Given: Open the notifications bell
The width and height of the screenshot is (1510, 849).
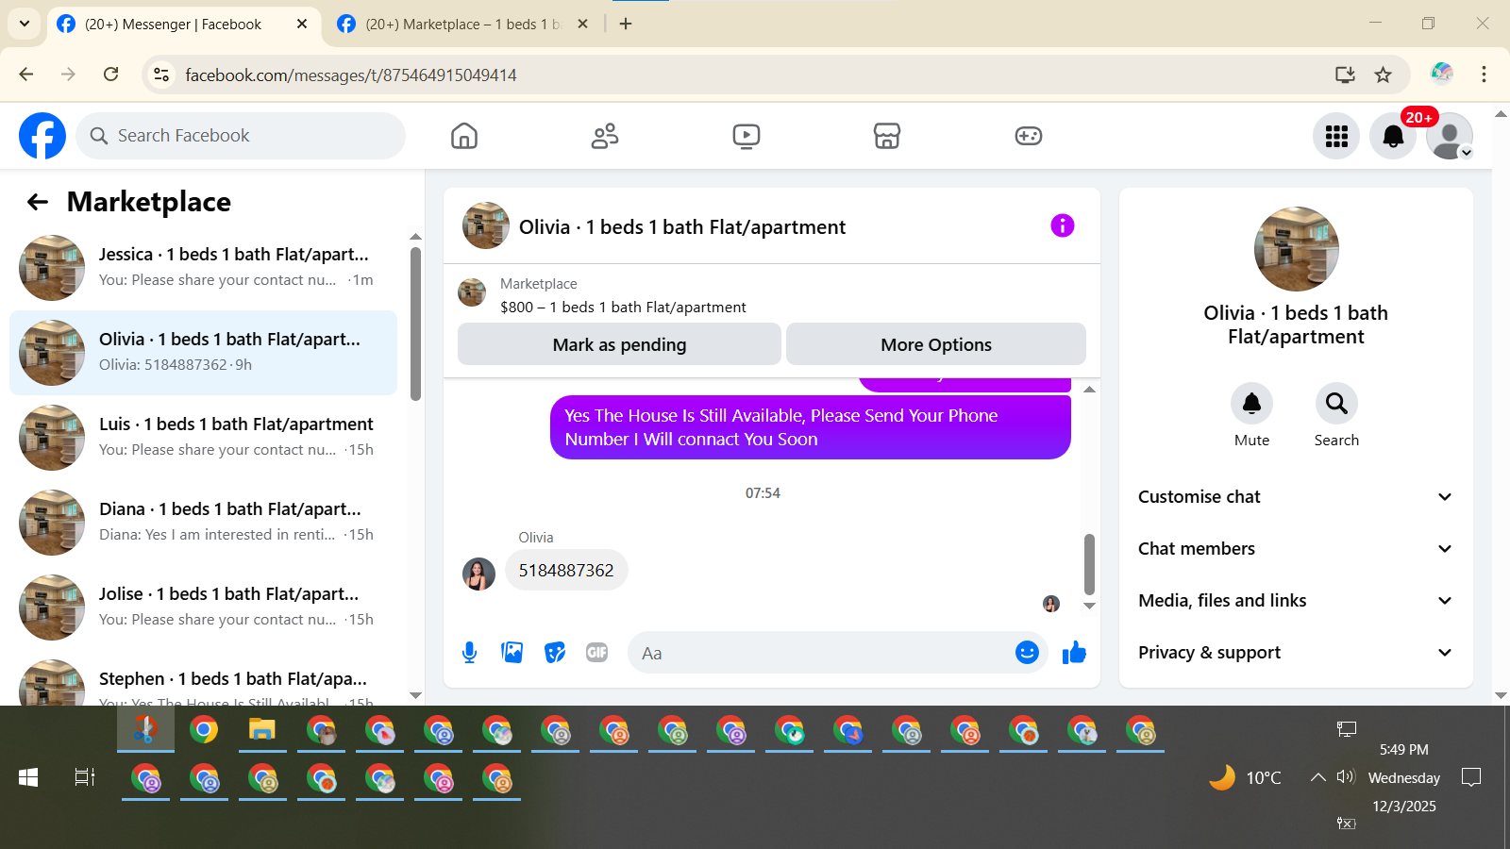Looking at the screenshot, I should click(1393, 136).
